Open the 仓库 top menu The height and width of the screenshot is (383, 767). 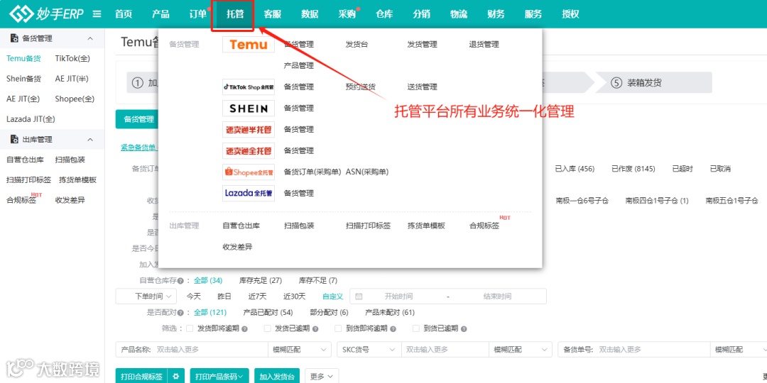(384, 14)
